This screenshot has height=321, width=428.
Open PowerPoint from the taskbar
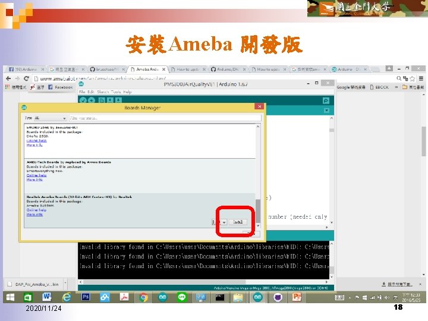pyautogui.click(x=297, y=297)
